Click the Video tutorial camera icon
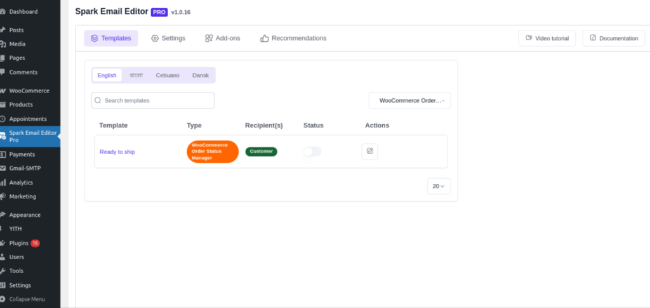The height and width of the screenshot is (308, 650). pyautogui.click(x=529, y=37)
